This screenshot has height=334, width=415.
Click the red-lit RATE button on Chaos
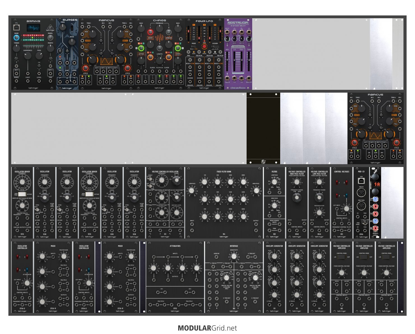150,33
